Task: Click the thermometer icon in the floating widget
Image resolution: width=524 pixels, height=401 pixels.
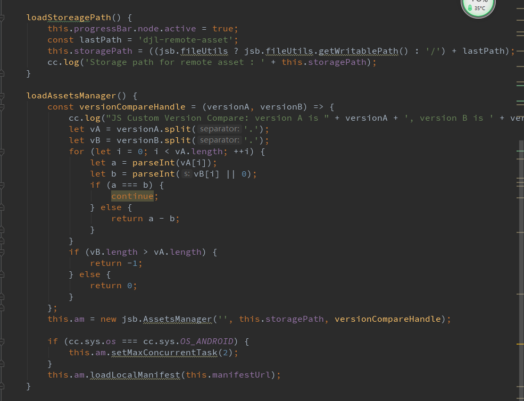Action: 470,8
